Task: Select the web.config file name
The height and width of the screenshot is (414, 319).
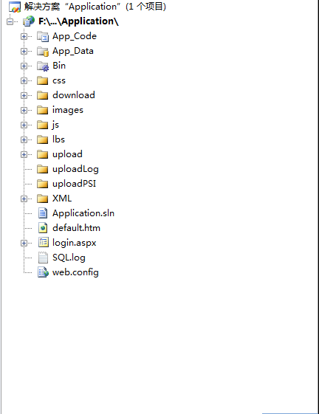Action: pos(75,273)
